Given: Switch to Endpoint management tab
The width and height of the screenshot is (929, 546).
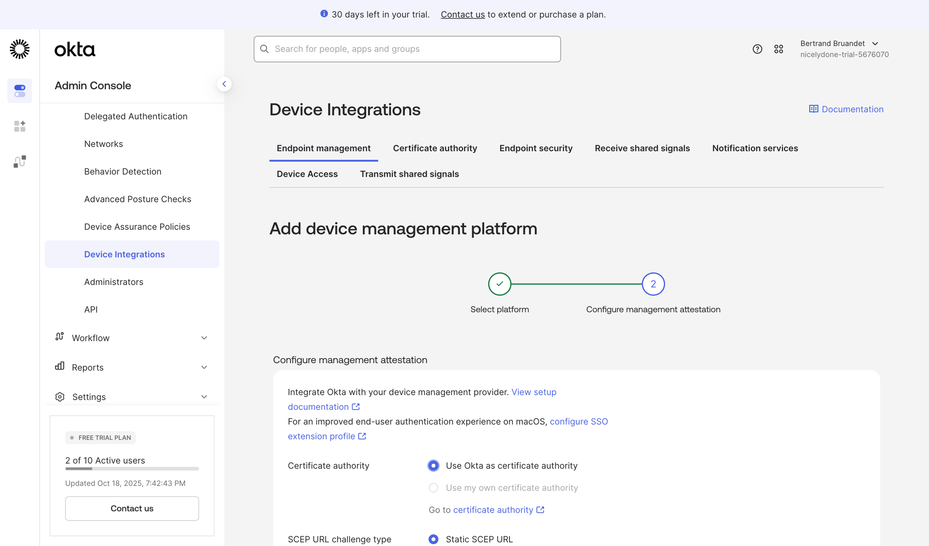Looking at the screenshot, I should (x=323, y=148).
